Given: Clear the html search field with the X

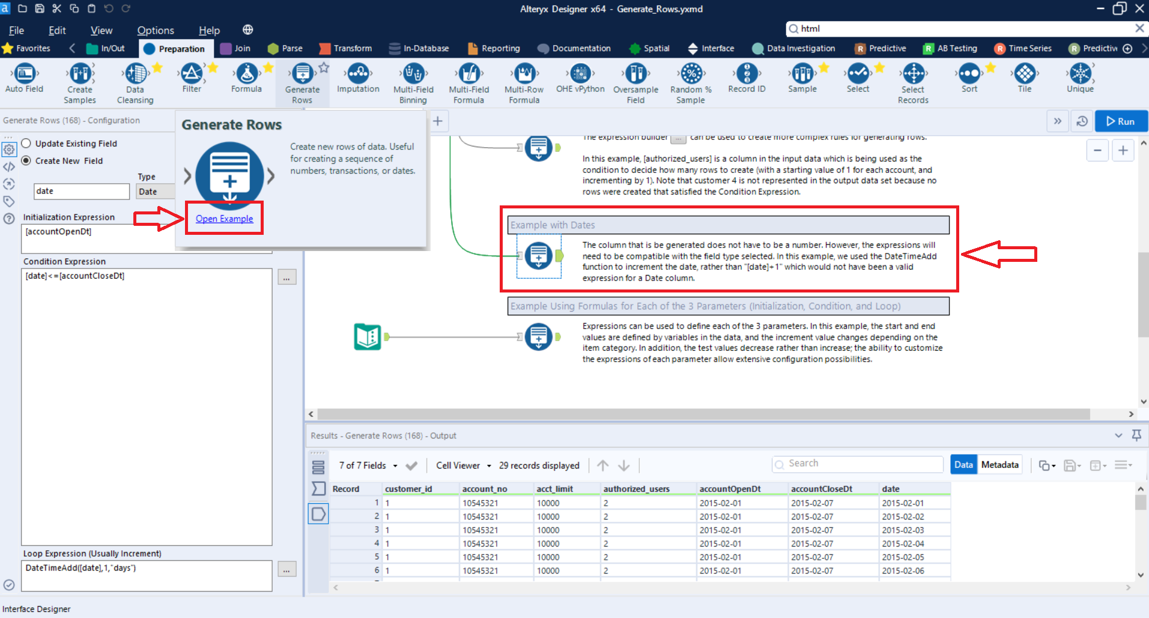Looking at the screenshot, I should tap(1139, 28).
